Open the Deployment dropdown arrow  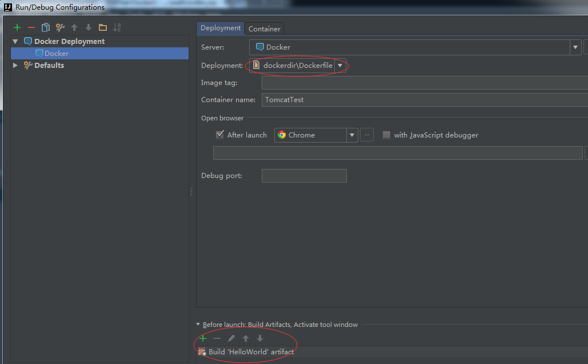(x=340, y=66)
